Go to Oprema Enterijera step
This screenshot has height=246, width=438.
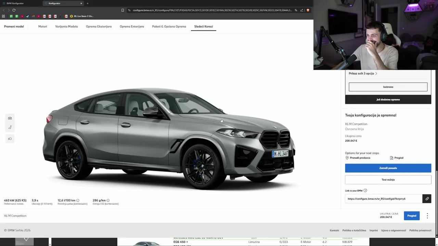pyautogui.click(x=132, y=26)
